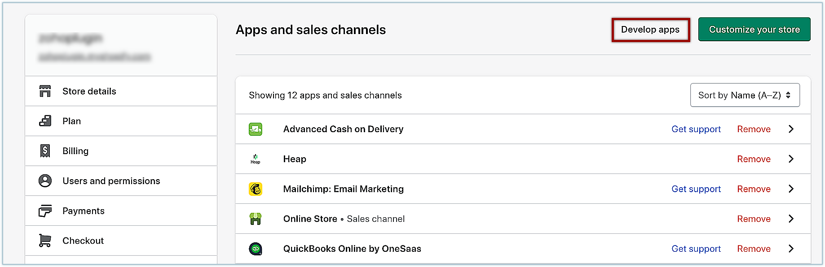Click the Store details storefront icon

(x=45, y=91)
